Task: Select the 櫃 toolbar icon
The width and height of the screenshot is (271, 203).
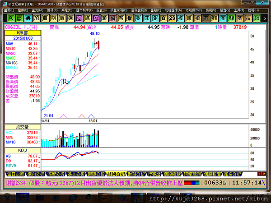Action: tap(45, 18)
